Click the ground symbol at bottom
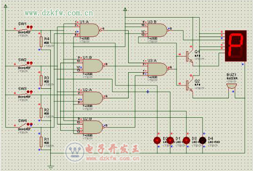 pos(51,166)
